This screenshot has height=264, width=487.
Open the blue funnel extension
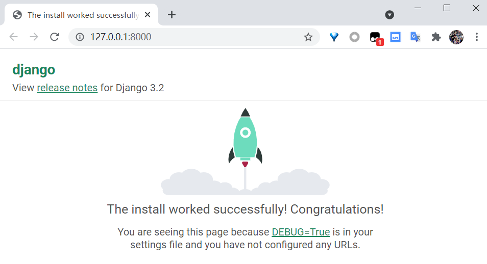334,37
